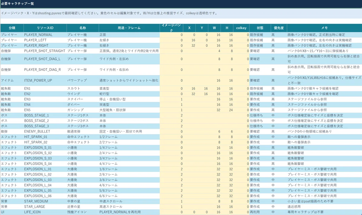362x215 pixels.
Task: Select the EXPLOSION_S_04 cell
Action: [45, 163]
